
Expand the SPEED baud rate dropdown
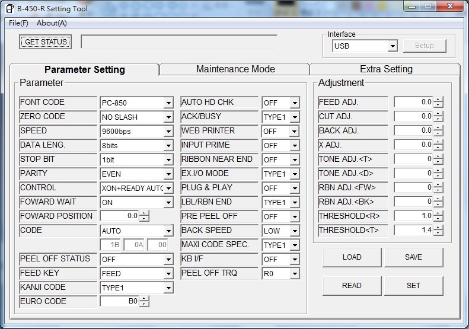[x=168, y=132]
